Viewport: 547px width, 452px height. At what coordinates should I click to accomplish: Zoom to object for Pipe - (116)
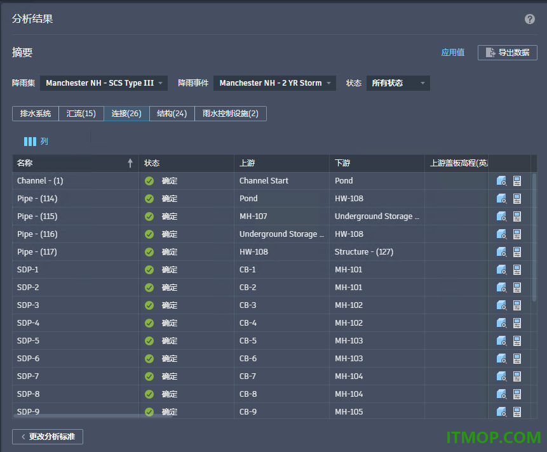501,234
